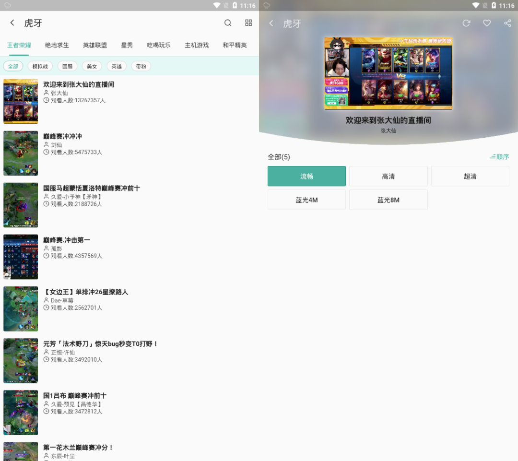The width and height of the screenshot is (518, 461).
Task: Open the 和平精英 tab
Action: (x=235, y=45)
